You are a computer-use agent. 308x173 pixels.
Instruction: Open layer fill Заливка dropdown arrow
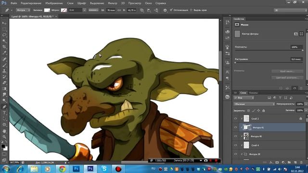[306, 111]
